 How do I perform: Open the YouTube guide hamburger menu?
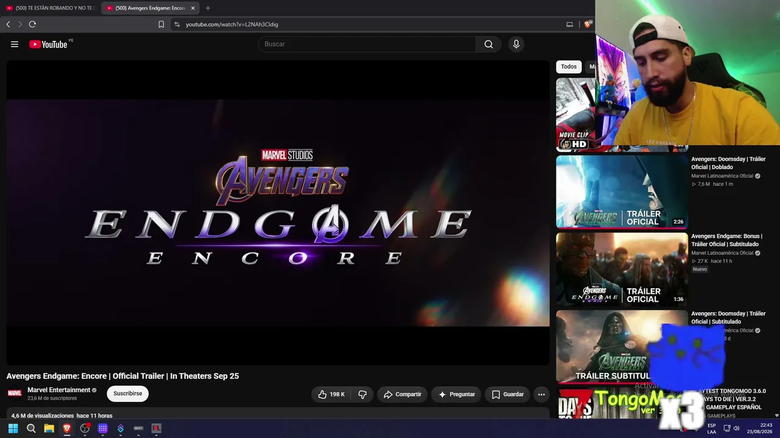point(15,44)
